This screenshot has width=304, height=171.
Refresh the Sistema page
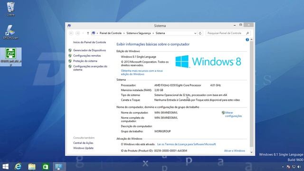[200, 33]
